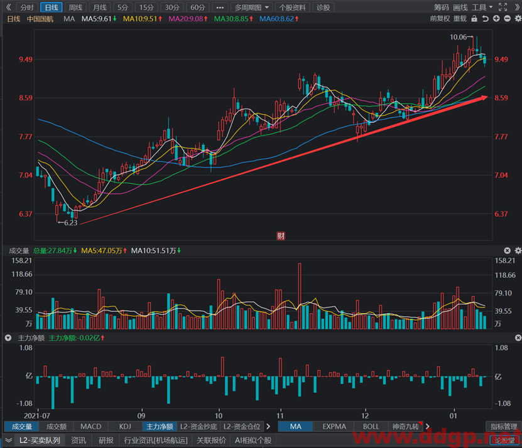Open 关联报价 related quotes tab

coord(211,440)
